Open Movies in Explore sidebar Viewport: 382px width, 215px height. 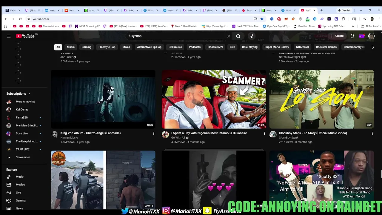coord(20,185)
